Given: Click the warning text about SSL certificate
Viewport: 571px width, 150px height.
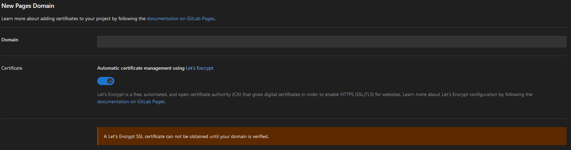Looking at the screenshot, I should pos(186,136).
